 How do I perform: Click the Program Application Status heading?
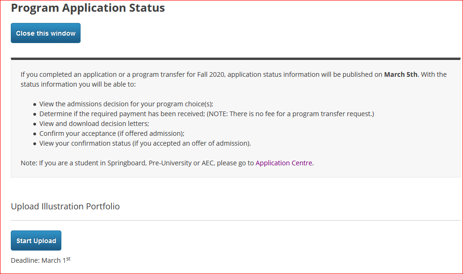(88, 8)
